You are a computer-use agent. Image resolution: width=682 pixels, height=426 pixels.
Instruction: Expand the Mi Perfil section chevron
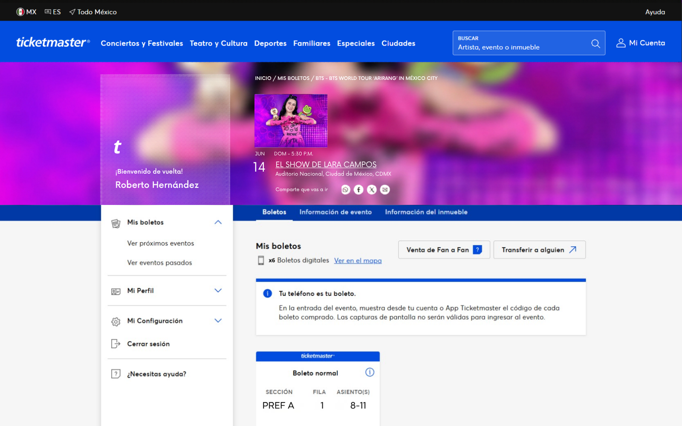coord(218,291)
